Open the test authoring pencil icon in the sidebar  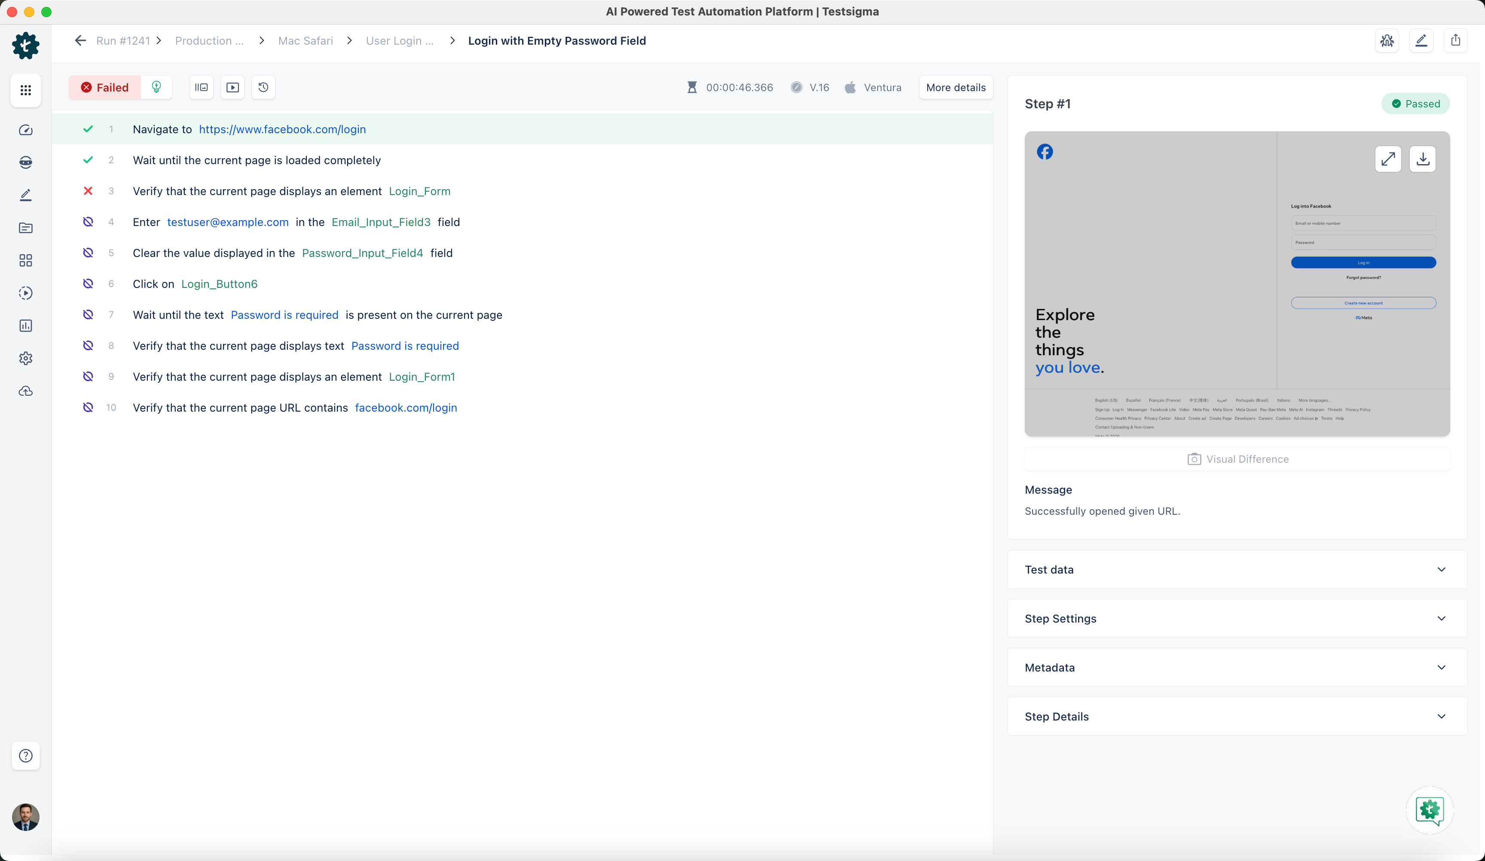click(25, 195)
